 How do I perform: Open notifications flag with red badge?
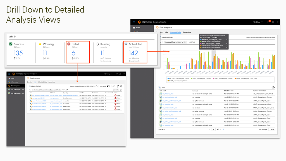point(269,22)
